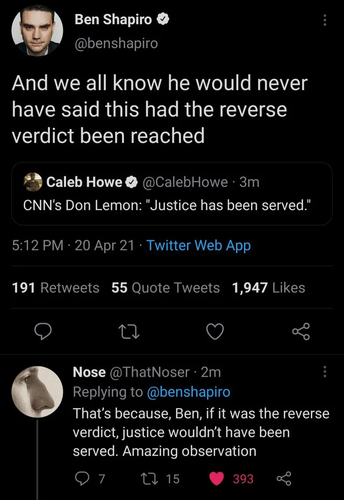Retweet the Nose reply
This screenshot has width=344, height=500.
[x=147, y=478]
